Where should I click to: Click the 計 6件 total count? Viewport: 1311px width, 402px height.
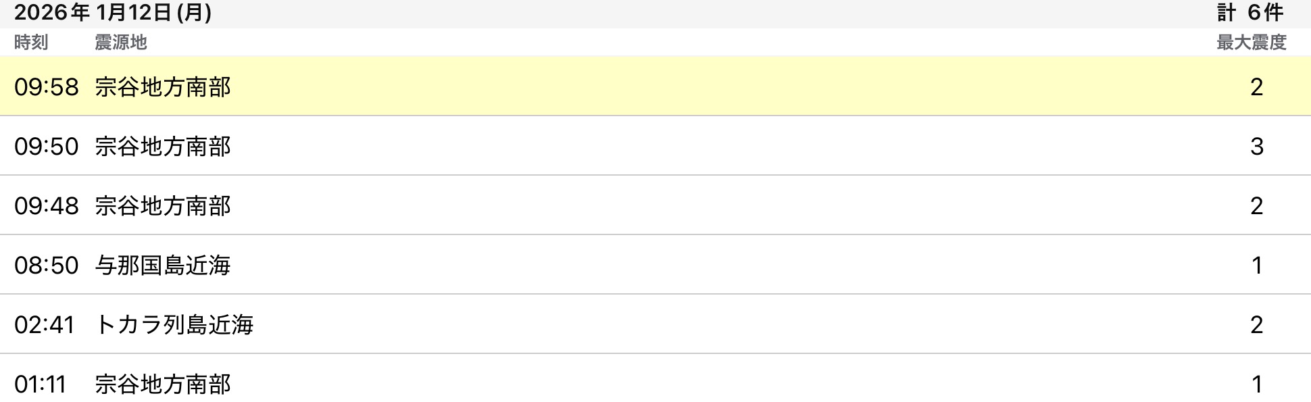pos(1250,13)
